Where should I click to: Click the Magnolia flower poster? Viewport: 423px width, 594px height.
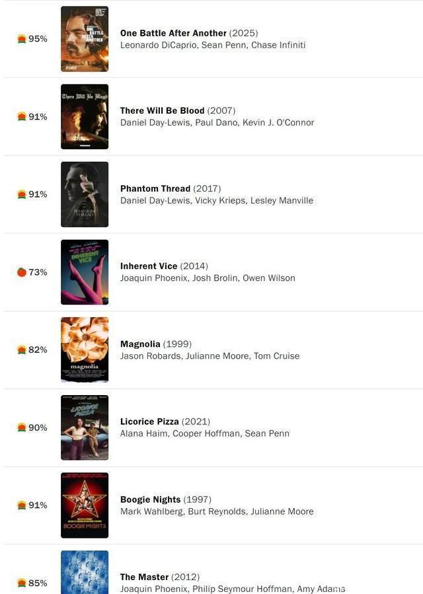pos(85,350)
